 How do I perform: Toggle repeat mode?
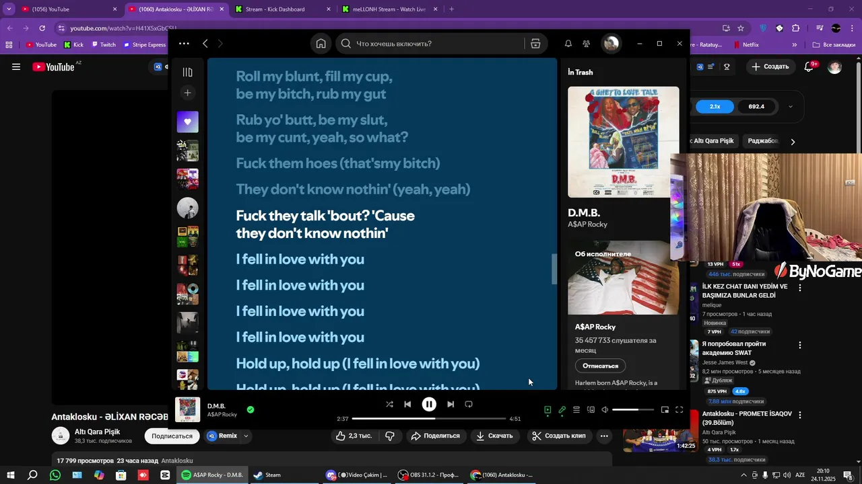469,404
